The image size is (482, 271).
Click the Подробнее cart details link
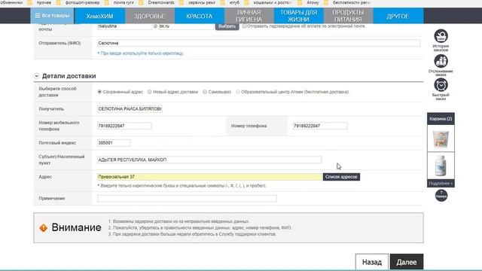pyautogui.click(x=441, y=184)
